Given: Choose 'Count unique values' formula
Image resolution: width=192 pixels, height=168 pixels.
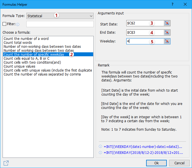Looking at the screenshot, I should point(20,66).
